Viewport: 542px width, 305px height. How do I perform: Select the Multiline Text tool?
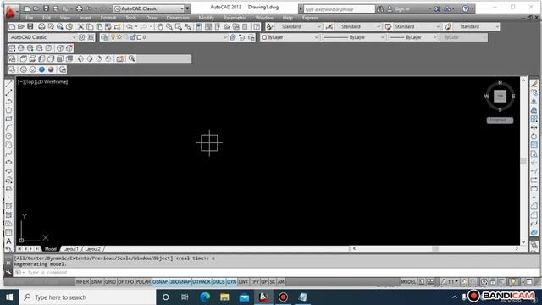8,241
